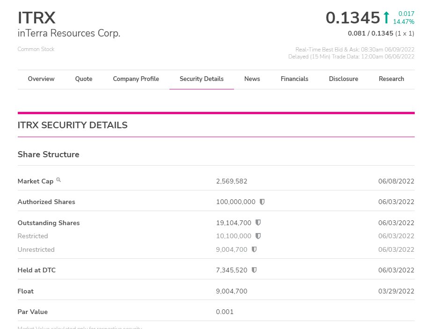
Task: Click the 0.1345 last price value
Action: 353,18
